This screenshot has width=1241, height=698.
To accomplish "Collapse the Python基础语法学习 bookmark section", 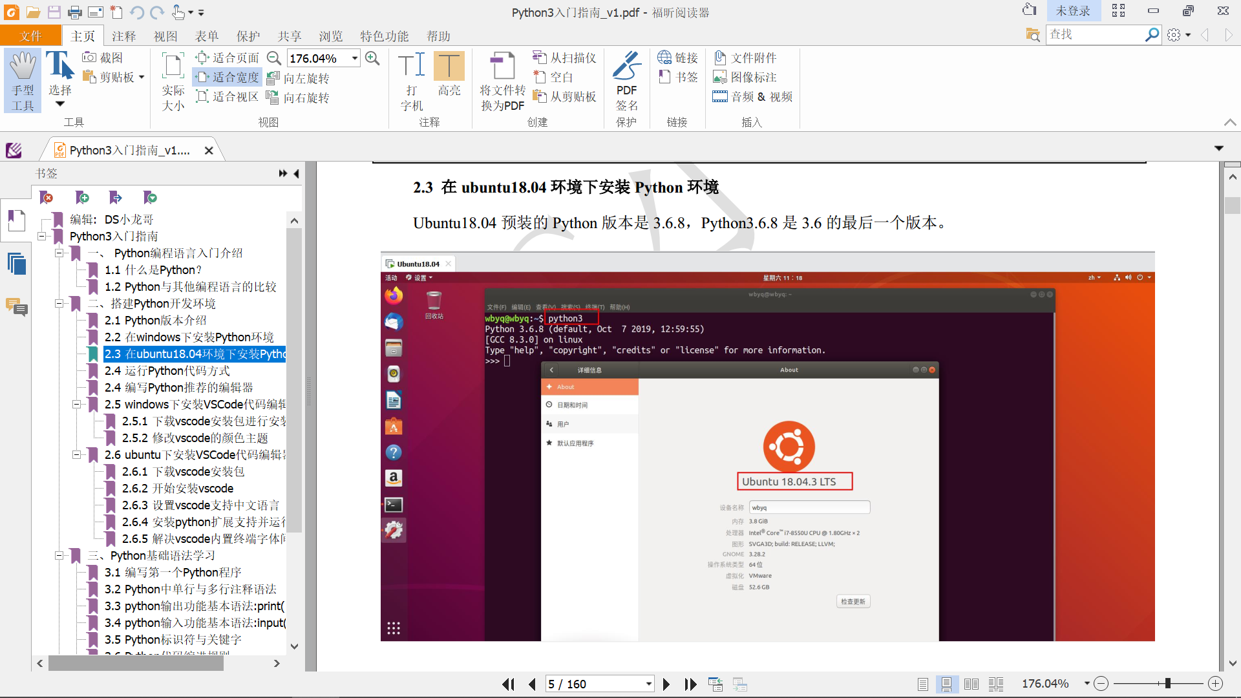I will (x=59, y=556).
